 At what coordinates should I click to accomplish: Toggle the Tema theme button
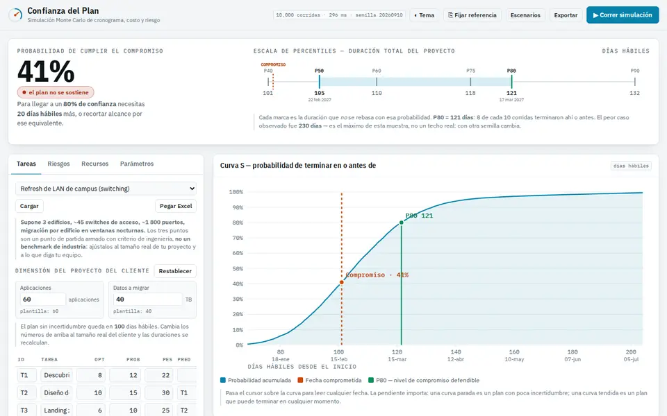tap(425, 15)
